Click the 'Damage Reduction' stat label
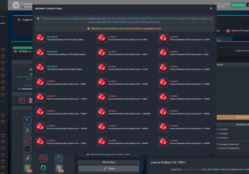 pyautogui.click(x=228, y=144)
